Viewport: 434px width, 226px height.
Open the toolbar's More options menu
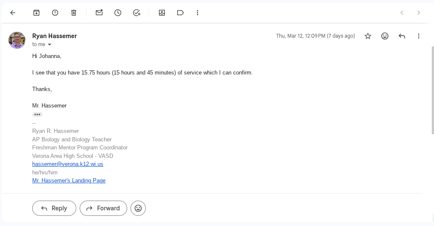pyautogui.click(x=198, y=13)
